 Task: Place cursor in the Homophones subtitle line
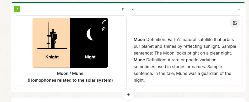click(70, 80)
